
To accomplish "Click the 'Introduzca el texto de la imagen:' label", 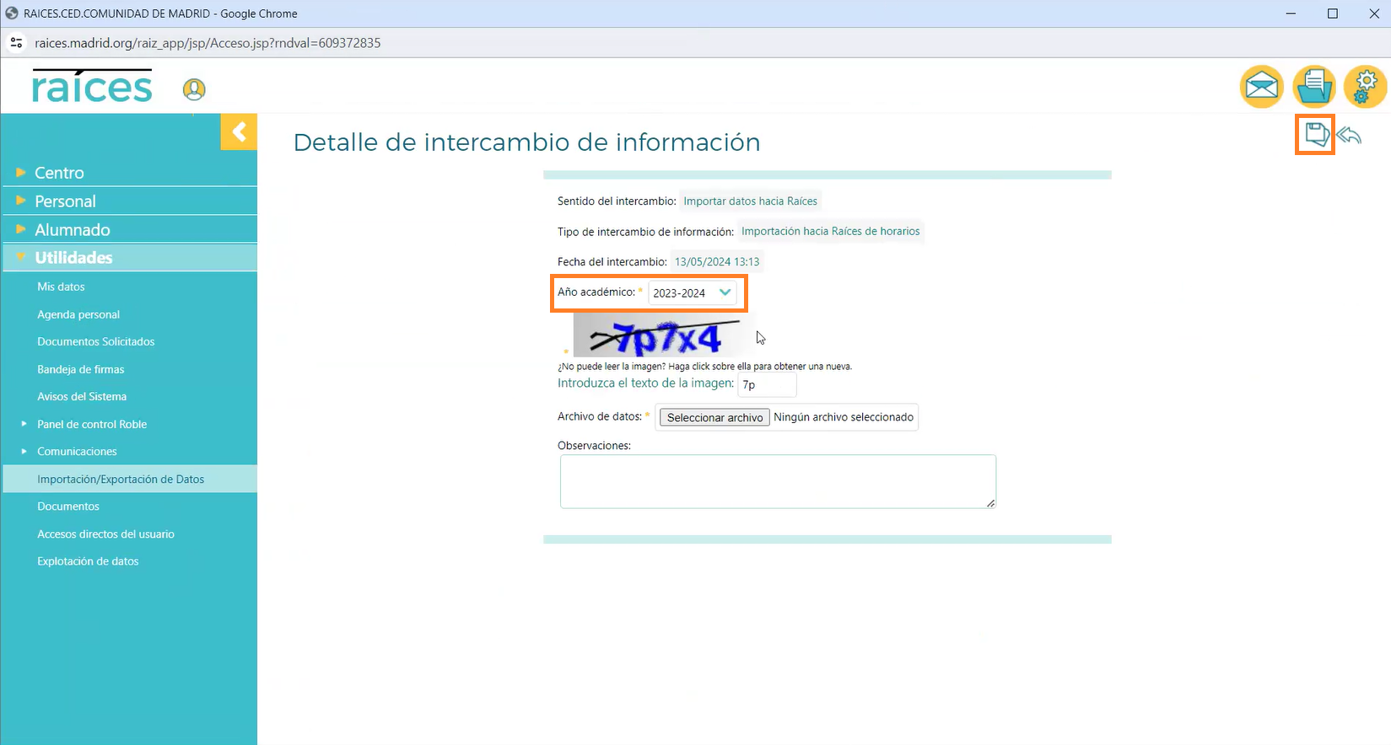I will [x=645, y=383].
